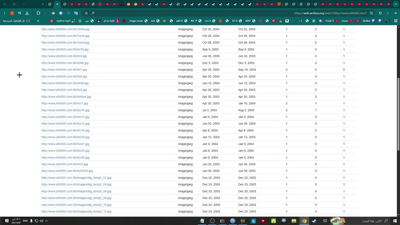Open Chrome's three-dot menu

(x=5, y=13)
